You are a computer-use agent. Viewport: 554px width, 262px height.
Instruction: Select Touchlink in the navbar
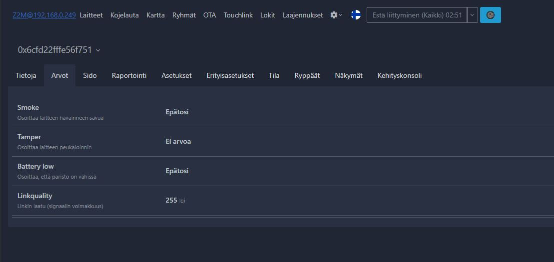(238, 15)
